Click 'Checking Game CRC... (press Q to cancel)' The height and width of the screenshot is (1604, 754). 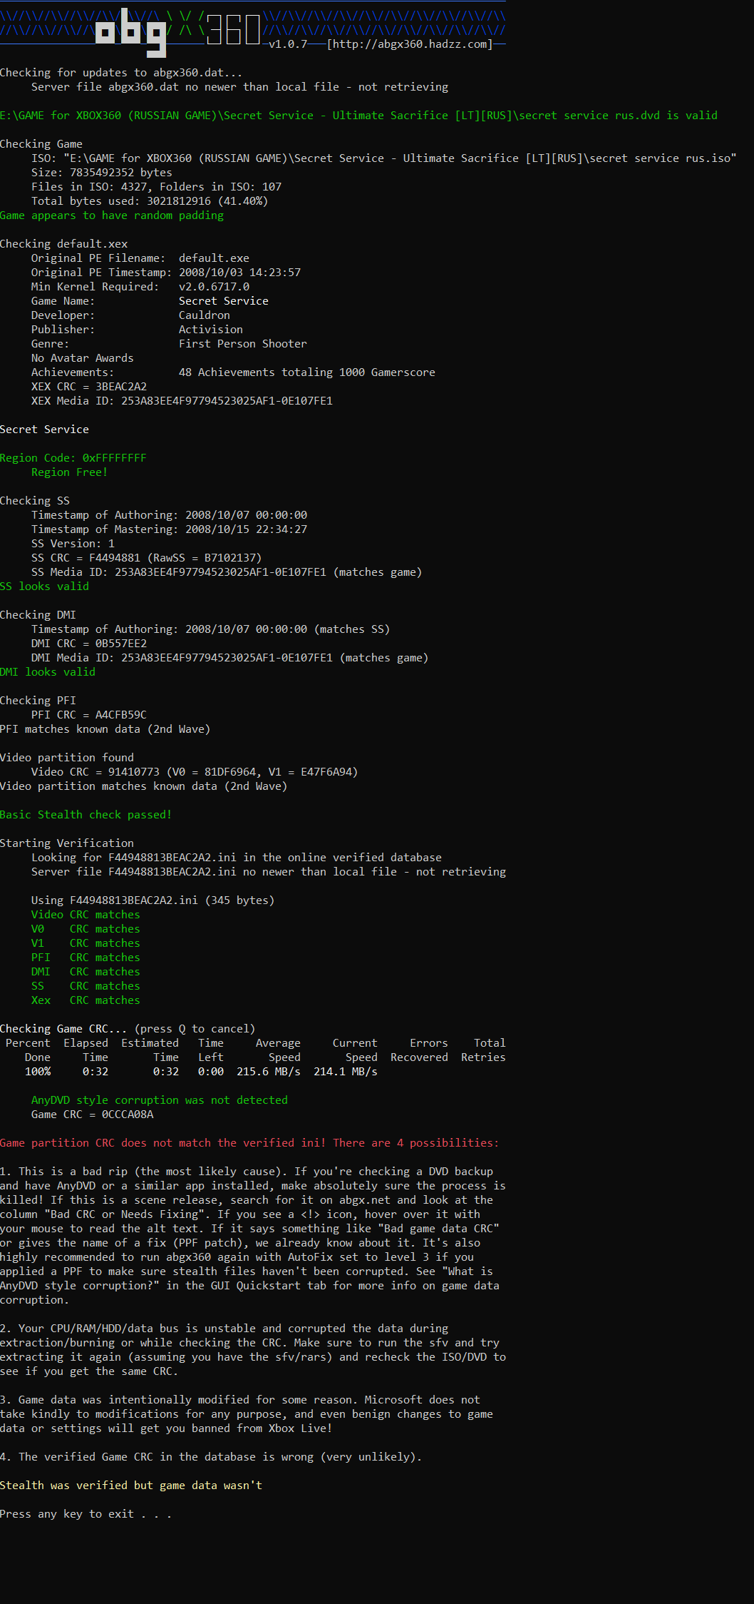click(128, 1029)
